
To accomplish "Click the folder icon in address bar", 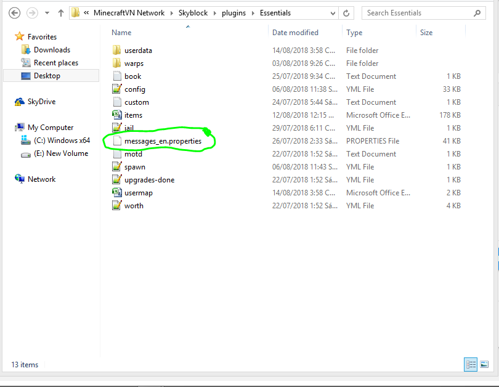I will (75, 13).
